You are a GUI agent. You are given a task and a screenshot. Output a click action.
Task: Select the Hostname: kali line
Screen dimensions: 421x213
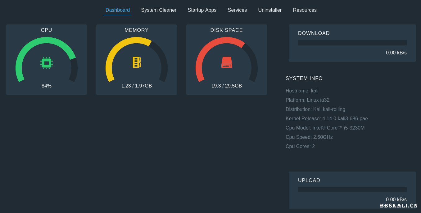(302, 91)
